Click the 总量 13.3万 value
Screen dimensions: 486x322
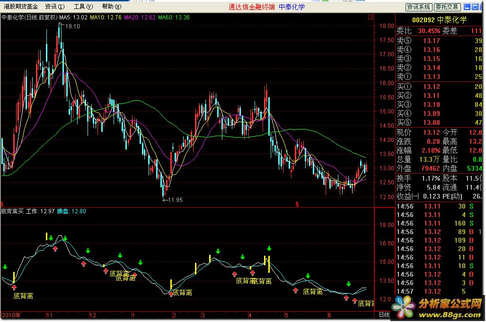[429, 159]
